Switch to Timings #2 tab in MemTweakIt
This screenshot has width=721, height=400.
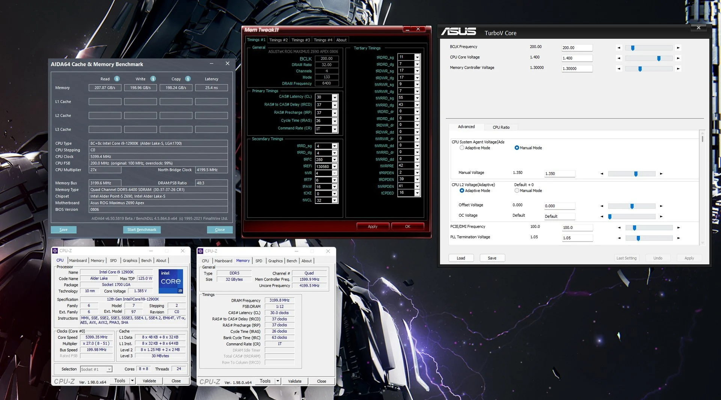coord(278,40)
